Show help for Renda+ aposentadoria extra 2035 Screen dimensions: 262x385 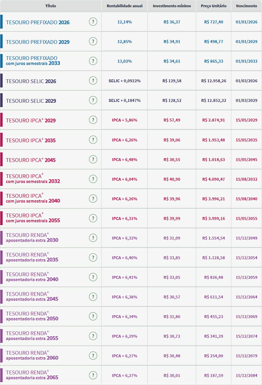click(x=93, y=257)
